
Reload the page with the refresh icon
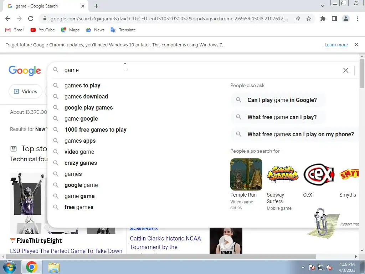pos(31,19)
